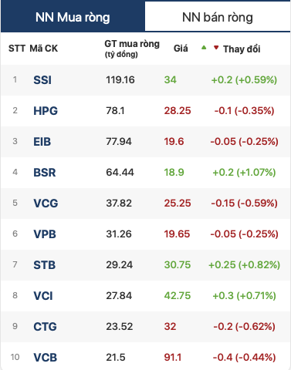Image resolution: width=291 pixels, height=370 pixels.
Task: Sort descending with red down arrow
Action: 216,48
